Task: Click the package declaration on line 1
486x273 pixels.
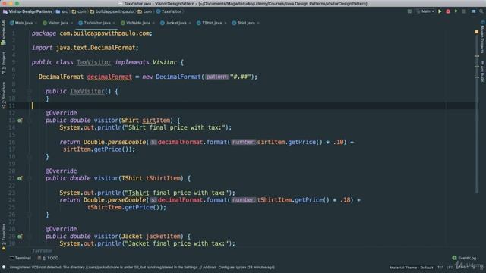Action: coord(92,33)
